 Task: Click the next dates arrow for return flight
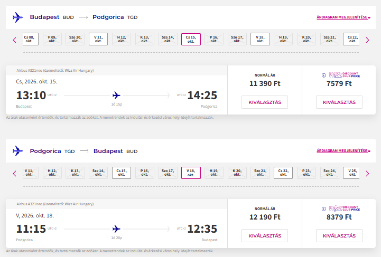click(367, 174)
